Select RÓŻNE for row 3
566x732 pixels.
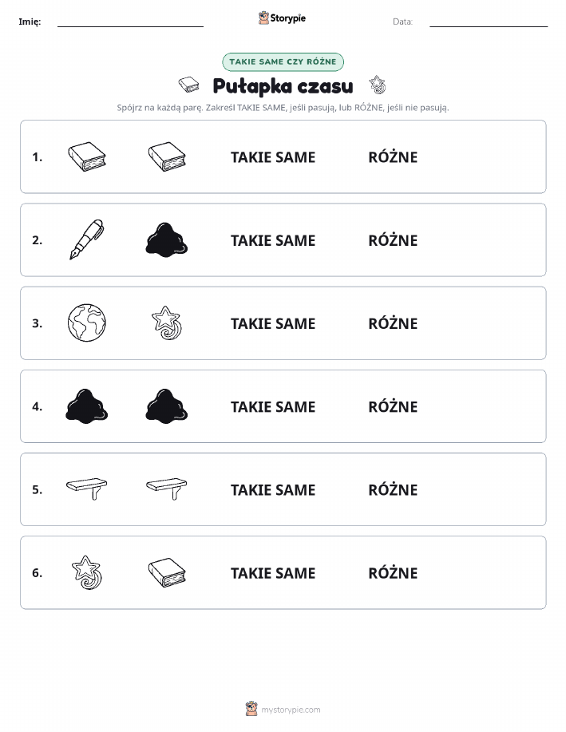pos(393,323)
